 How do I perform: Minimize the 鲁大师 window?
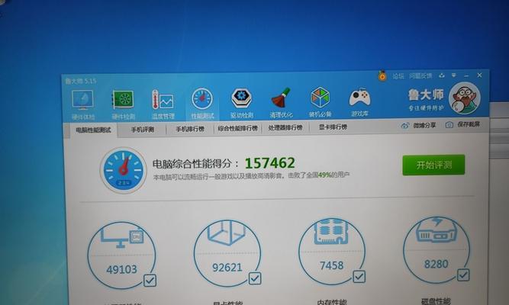[466, 75]
